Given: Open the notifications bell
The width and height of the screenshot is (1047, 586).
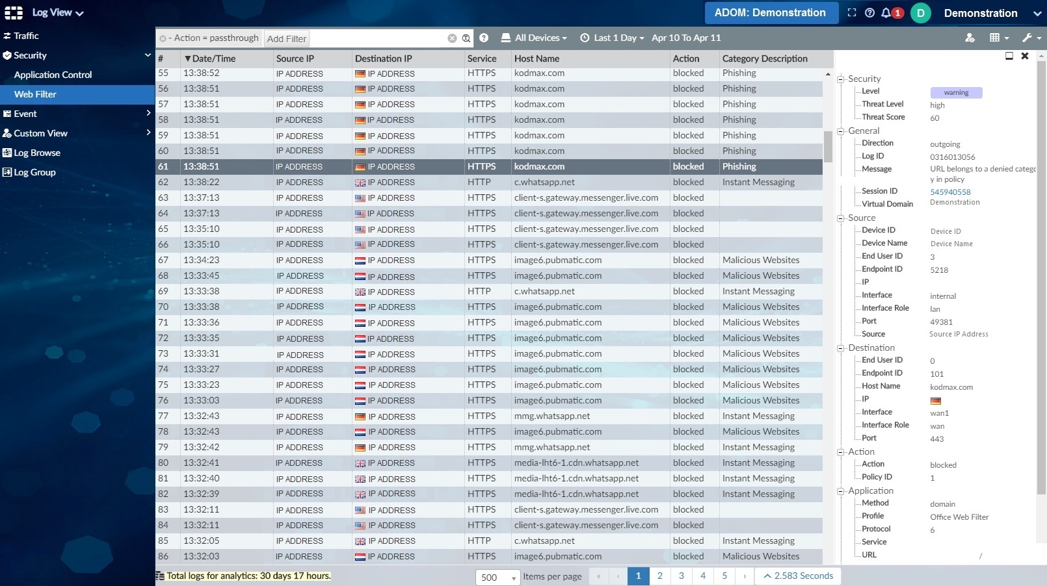Looking at the screenshot, I should click(886, 13).
